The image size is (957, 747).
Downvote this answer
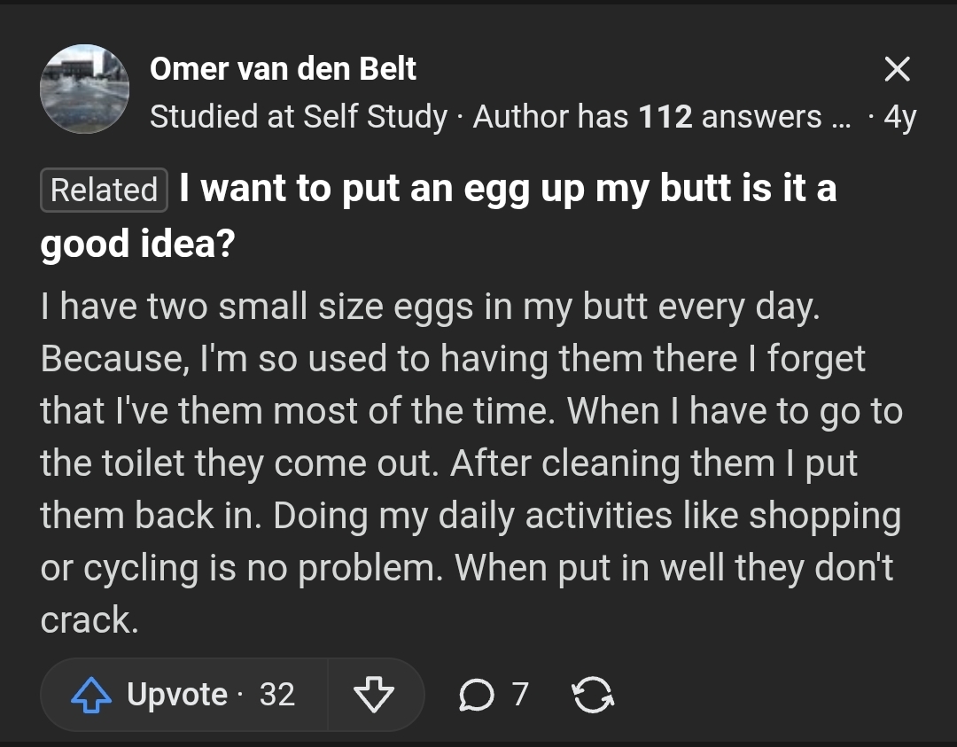(x=372, y=695)
